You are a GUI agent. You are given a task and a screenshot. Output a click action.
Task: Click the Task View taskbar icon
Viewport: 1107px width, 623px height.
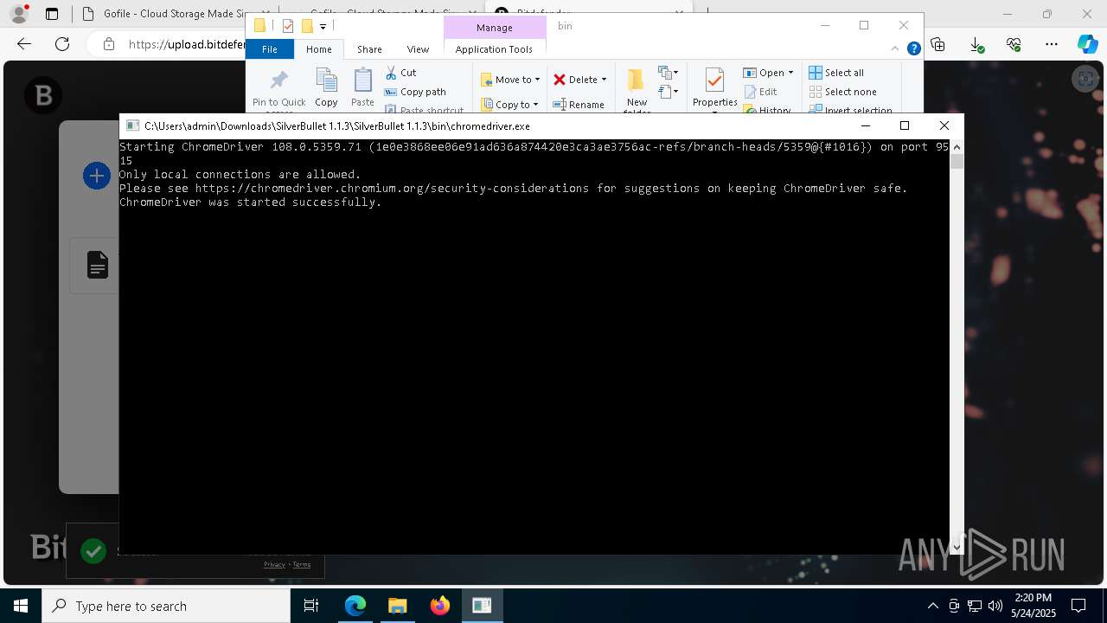(311, 606)
